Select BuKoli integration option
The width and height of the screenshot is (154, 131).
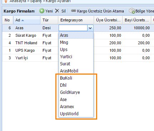[76, 78]
